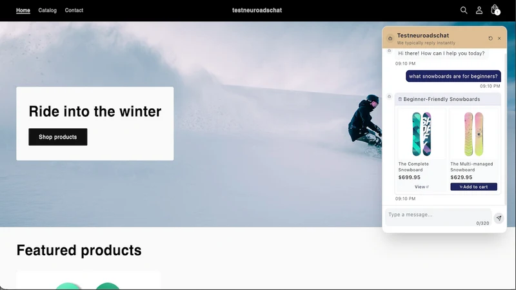Click The Multi-managed Snowboard product image
516x290 pixels.
[x=474, y=134]
